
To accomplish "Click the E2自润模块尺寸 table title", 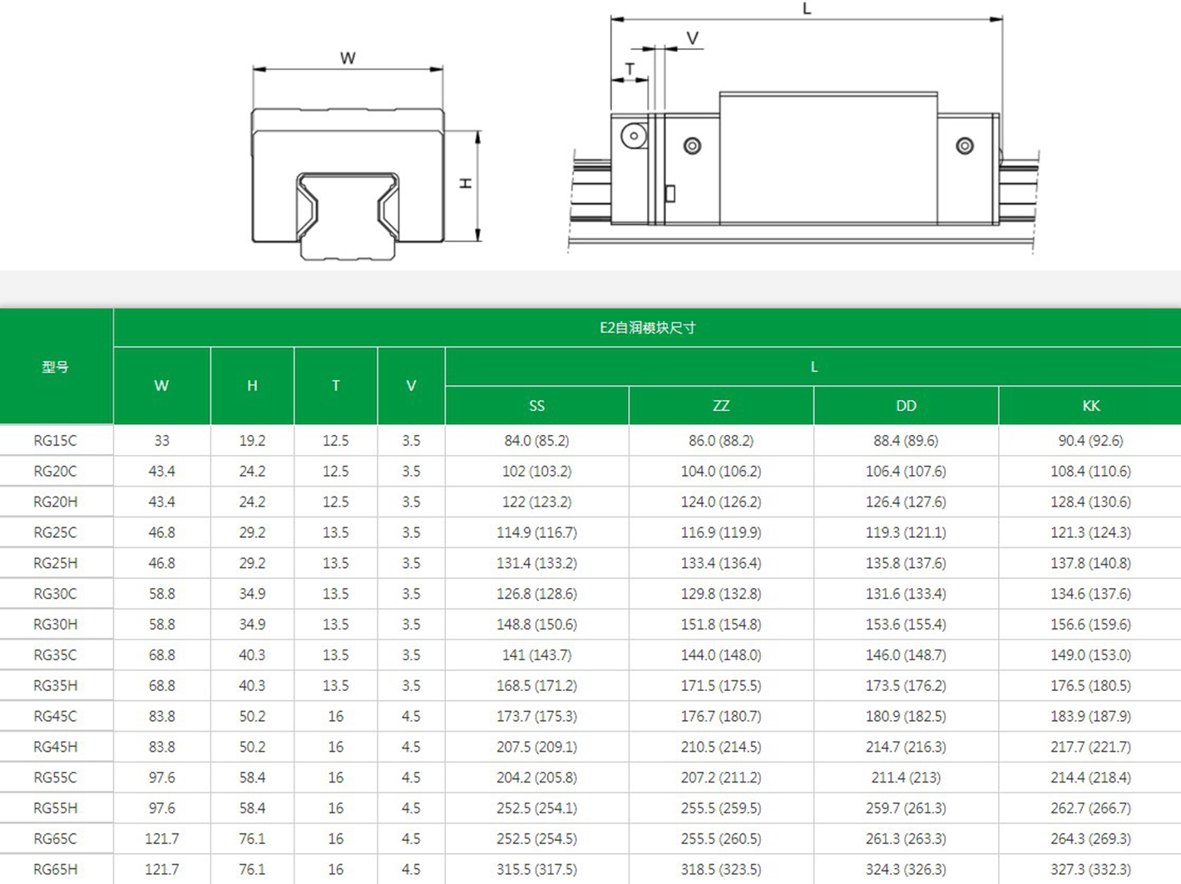I will (x=647, y=328).
